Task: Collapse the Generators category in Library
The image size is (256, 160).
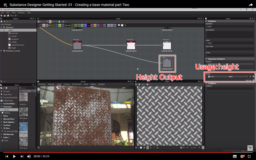Action: 2,107
